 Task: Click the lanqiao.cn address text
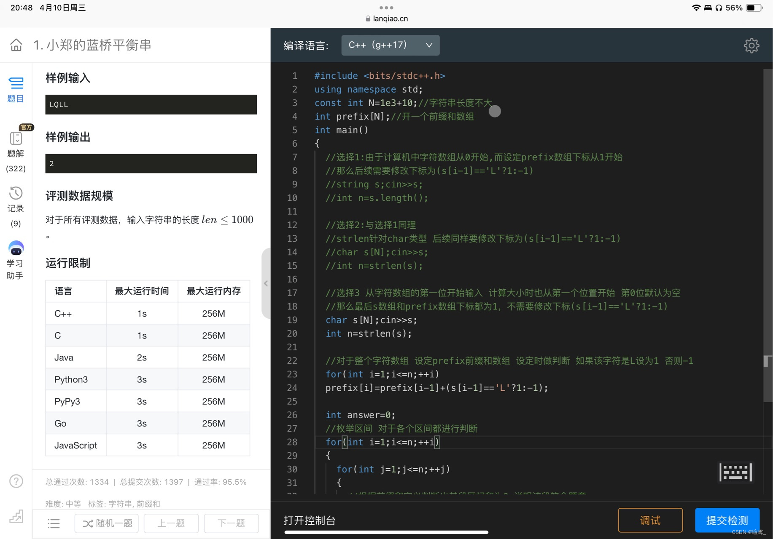pos(391,19)
